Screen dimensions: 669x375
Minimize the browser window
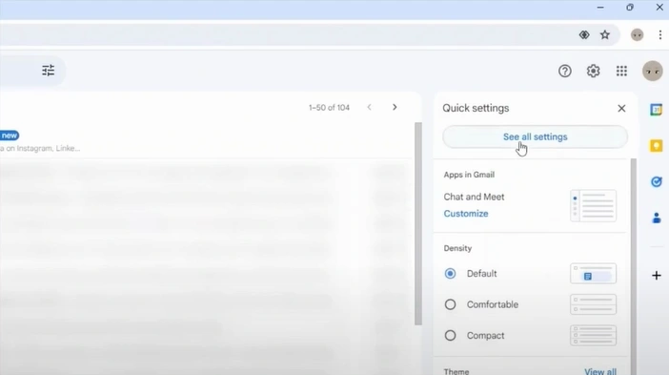click(x=600, y=8)
